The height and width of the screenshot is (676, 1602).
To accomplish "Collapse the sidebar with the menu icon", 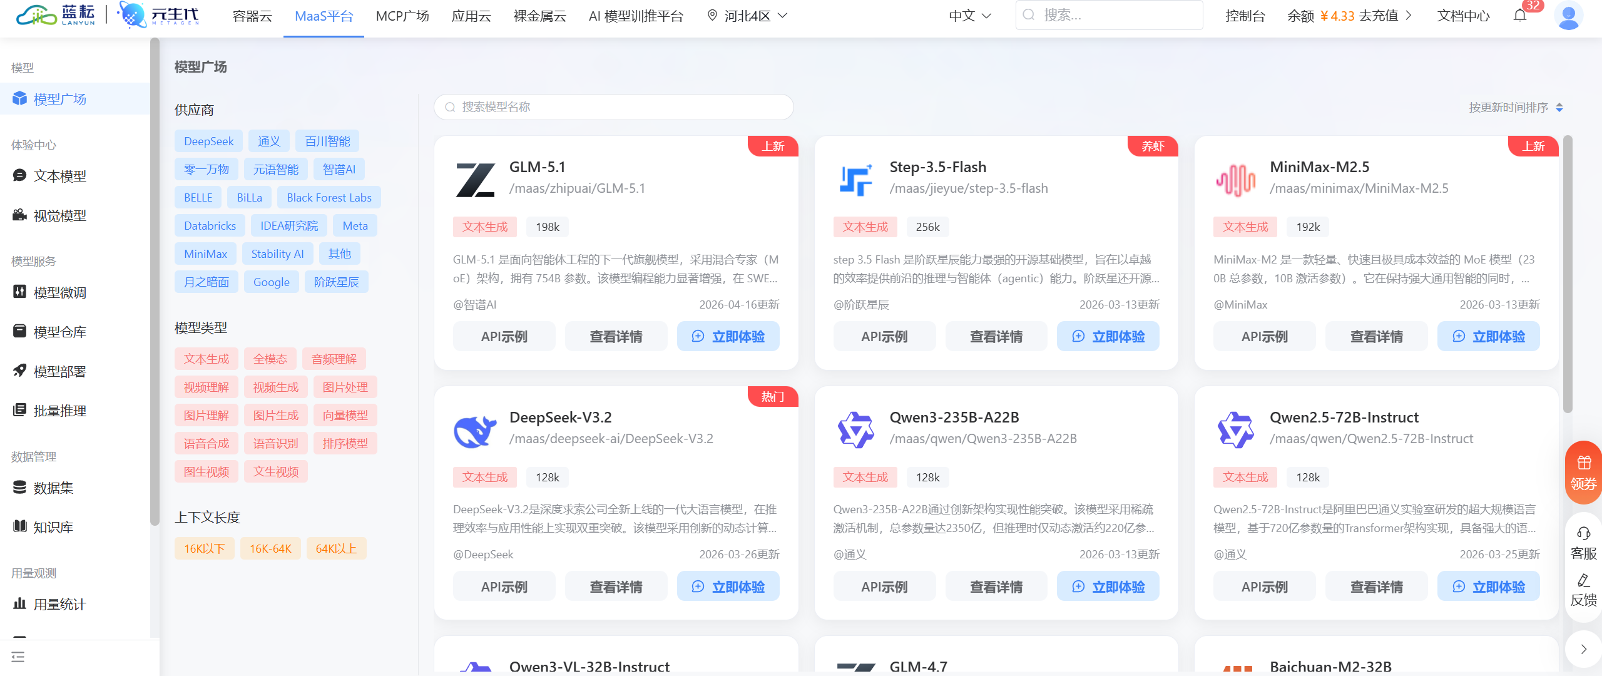I will [x=18, y=657].
